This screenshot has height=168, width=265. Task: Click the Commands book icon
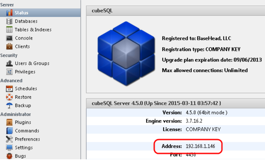click(9, 131)
